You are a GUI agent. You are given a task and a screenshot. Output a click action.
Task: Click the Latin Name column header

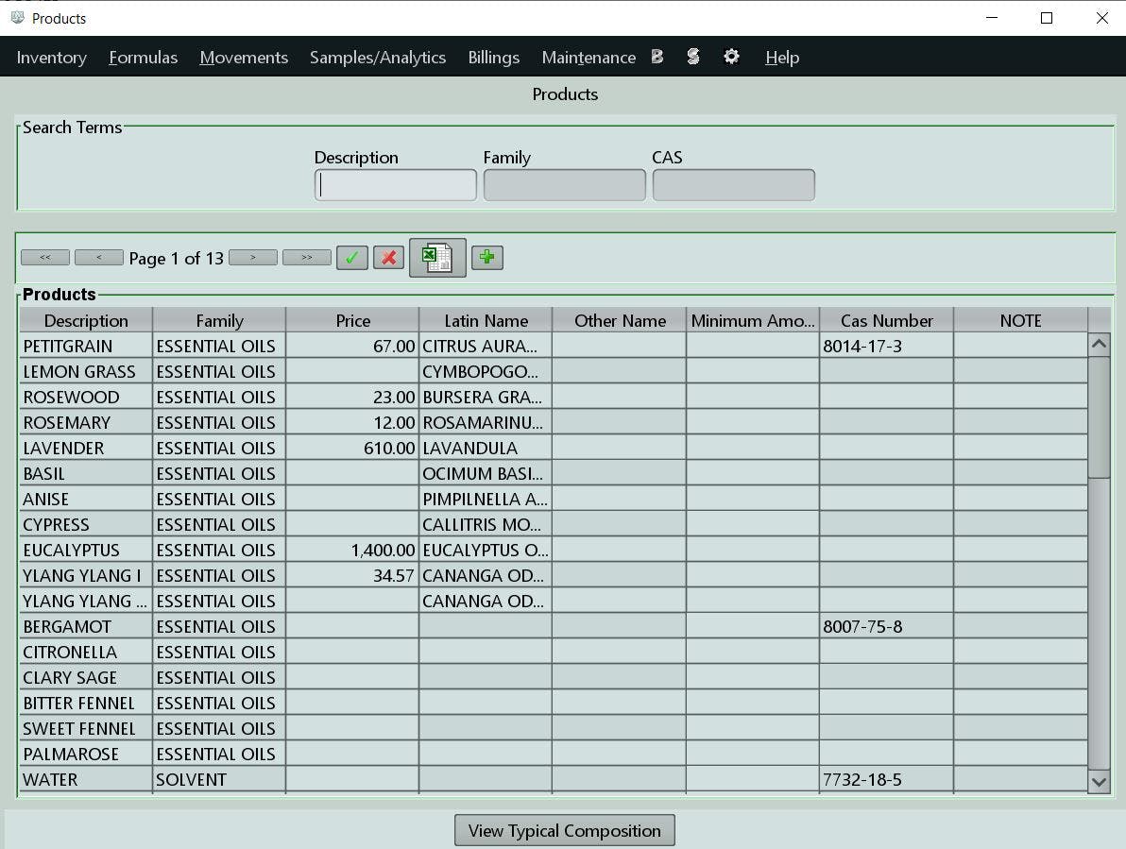486,320
